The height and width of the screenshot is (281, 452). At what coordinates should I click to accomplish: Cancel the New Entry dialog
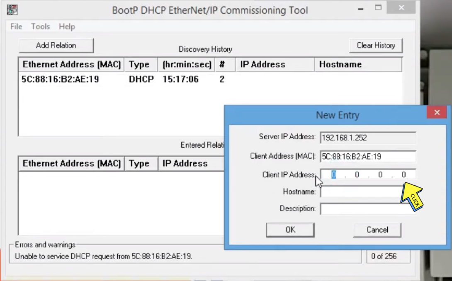377,230
